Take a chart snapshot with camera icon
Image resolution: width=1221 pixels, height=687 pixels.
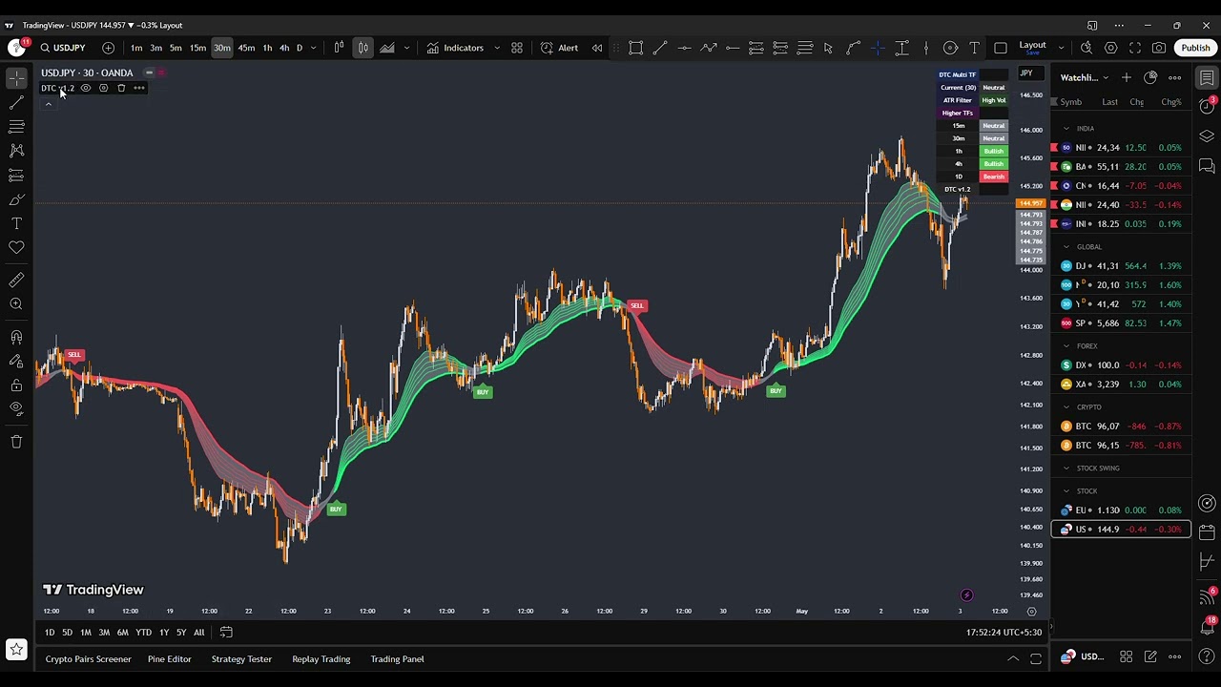click(1159, 48)
